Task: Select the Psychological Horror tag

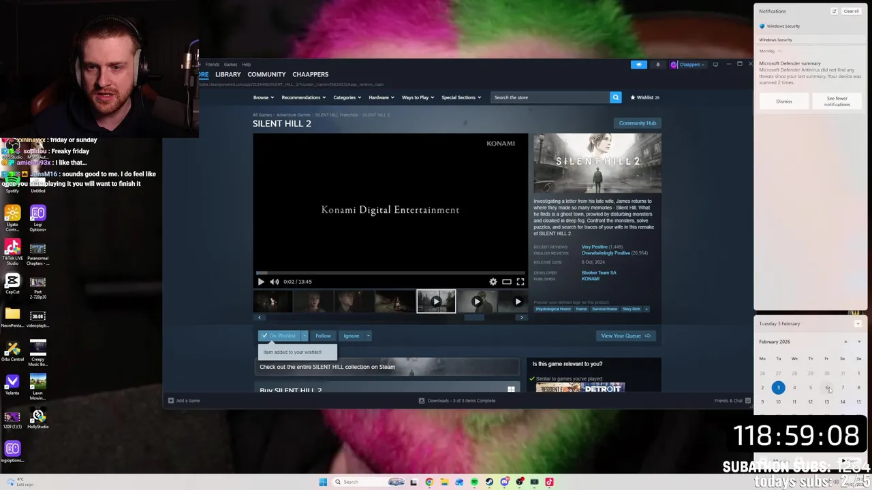Action: 552,309
